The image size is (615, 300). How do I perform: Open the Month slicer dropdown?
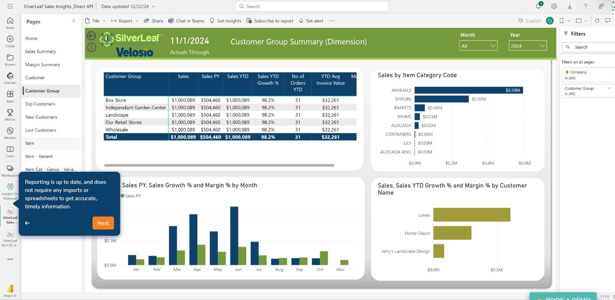click(x=478, y=46)
